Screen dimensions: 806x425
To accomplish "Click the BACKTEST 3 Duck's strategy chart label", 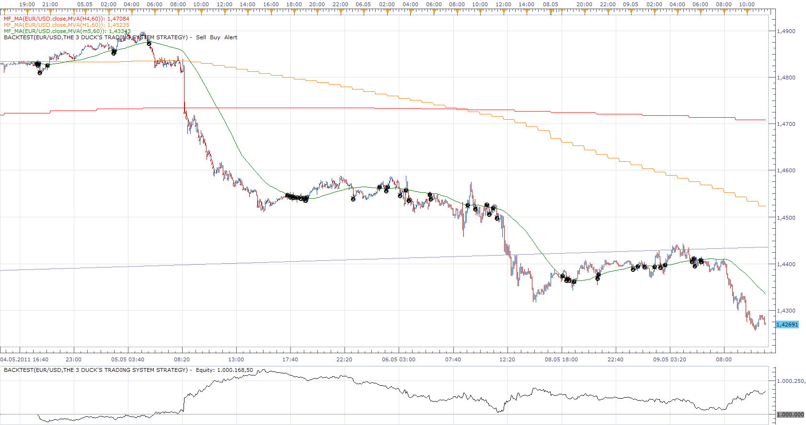I will (96, 37).
